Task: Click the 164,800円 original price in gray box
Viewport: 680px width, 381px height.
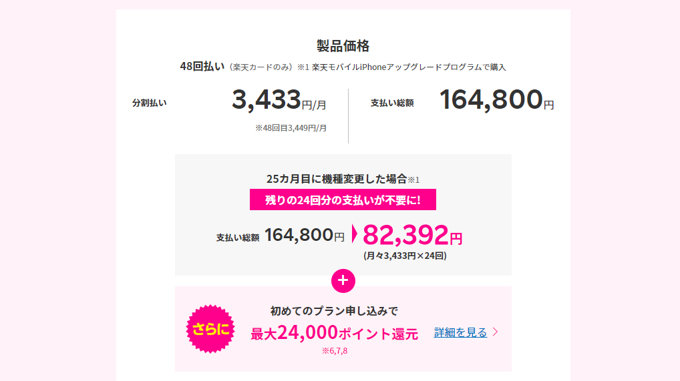Action: (x=305, y=236)
